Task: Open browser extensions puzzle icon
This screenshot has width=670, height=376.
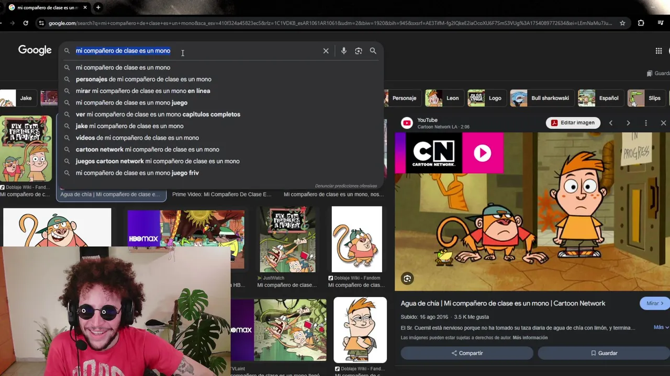Action: 641,23
